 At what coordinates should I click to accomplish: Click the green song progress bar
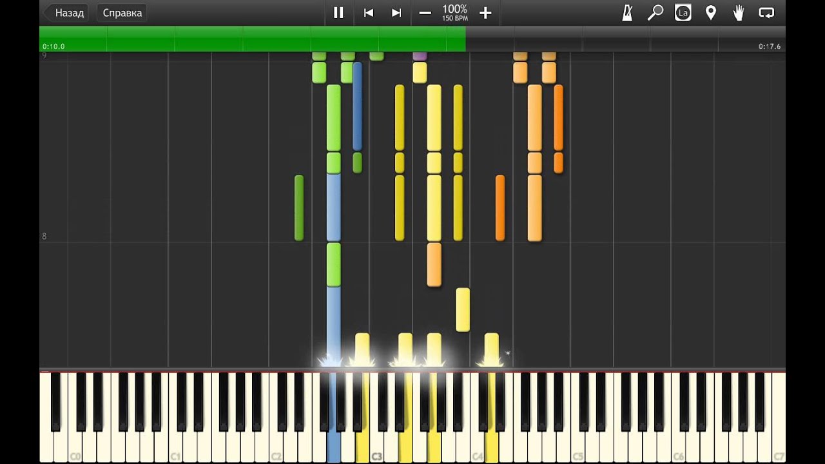pos(252,39)
